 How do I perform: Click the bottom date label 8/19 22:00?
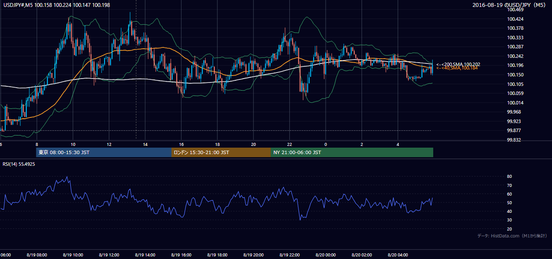click(289, 255)
